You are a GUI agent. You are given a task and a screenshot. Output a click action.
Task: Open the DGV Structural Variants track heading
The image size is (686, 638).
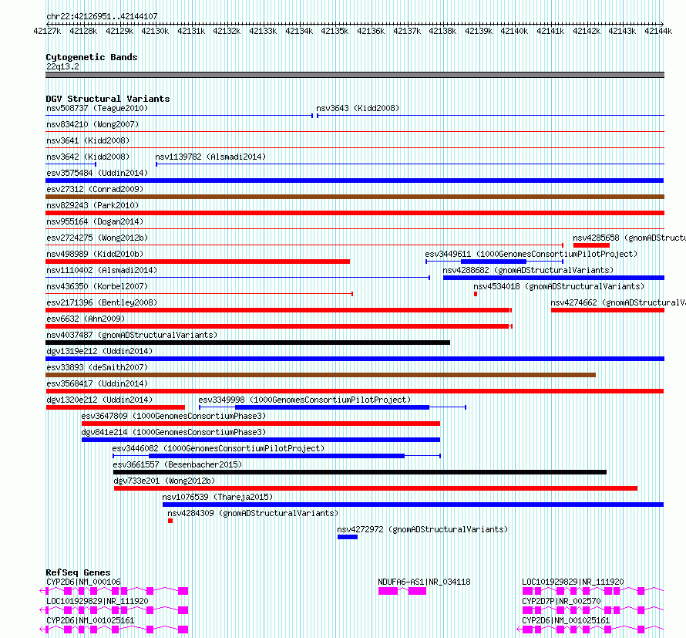(x=108, y=99)
